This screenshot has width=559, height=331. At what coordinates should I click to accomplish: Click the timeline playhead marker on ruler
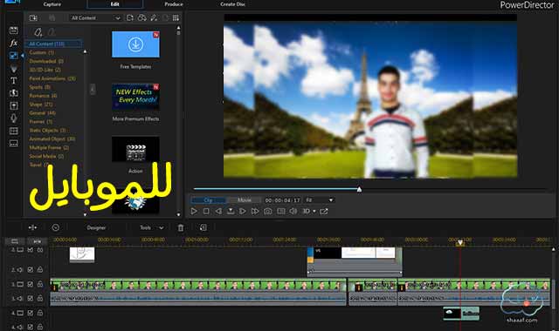point(460,242)
